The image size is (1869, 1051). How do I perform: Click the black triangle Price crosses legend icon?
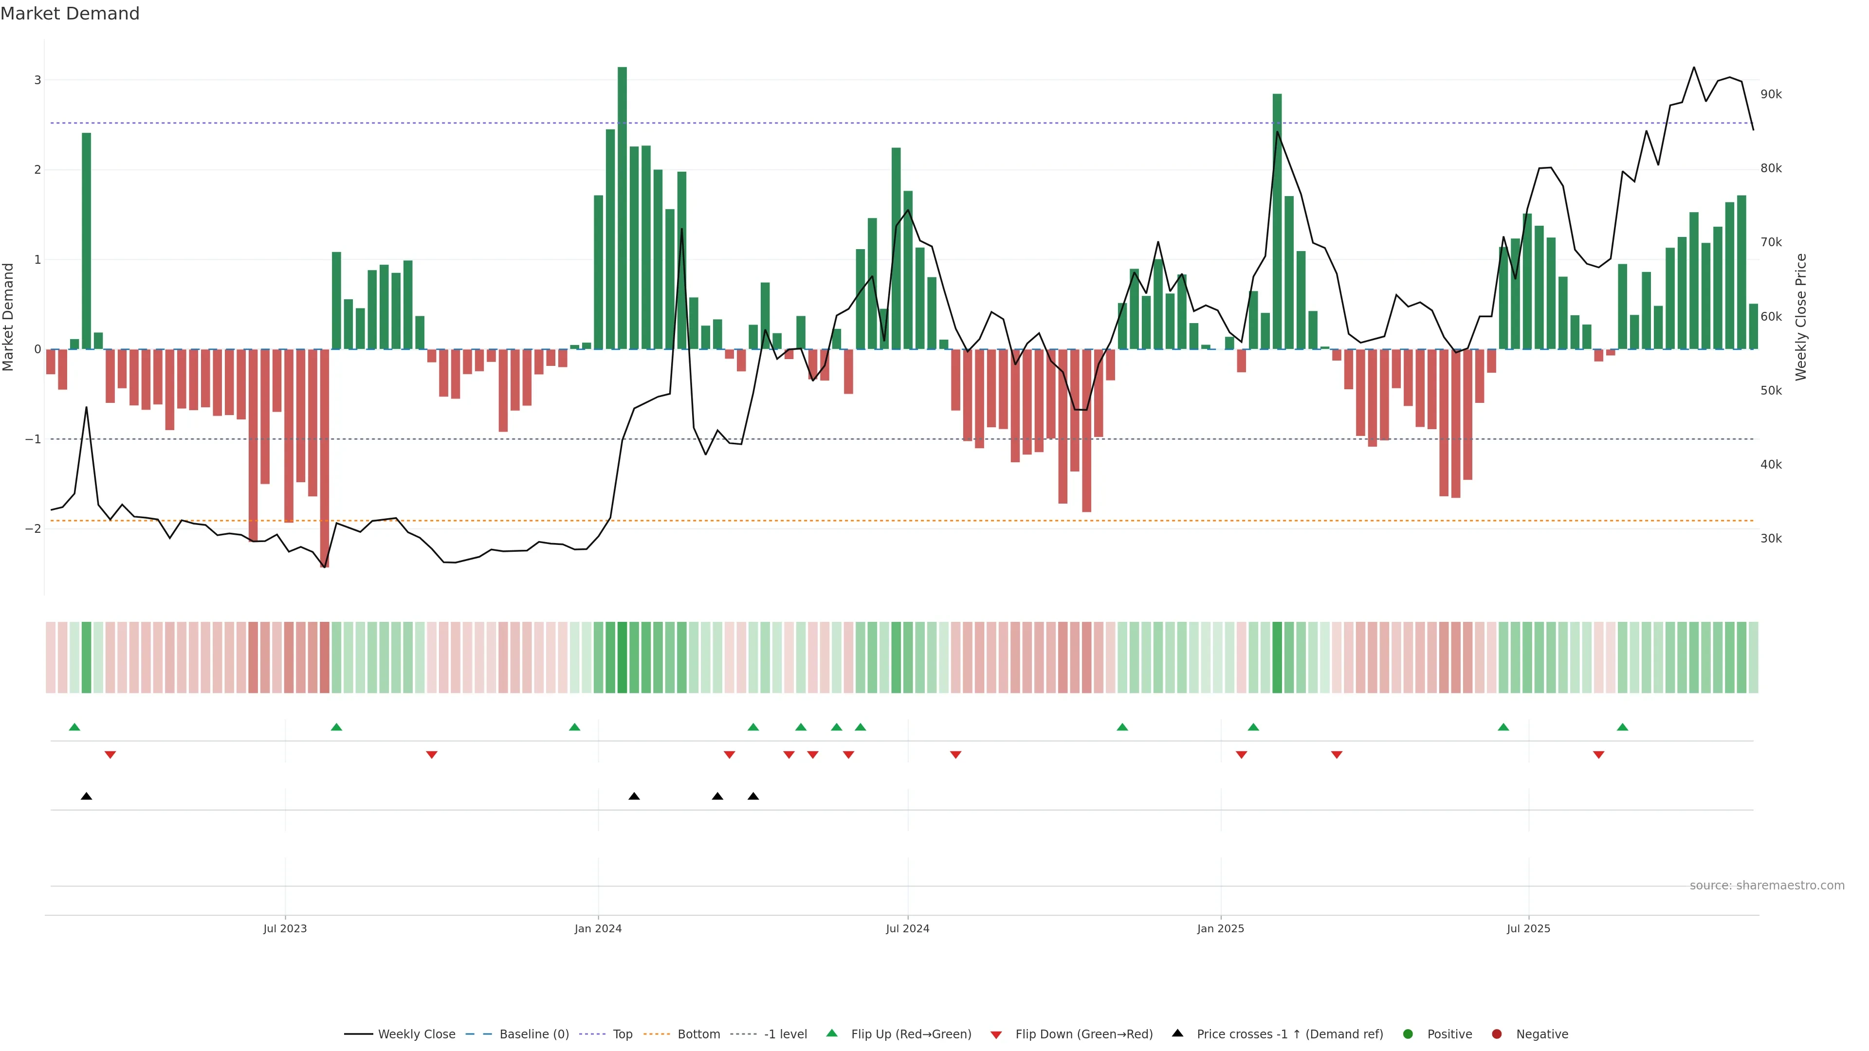pos(1177,1033)
